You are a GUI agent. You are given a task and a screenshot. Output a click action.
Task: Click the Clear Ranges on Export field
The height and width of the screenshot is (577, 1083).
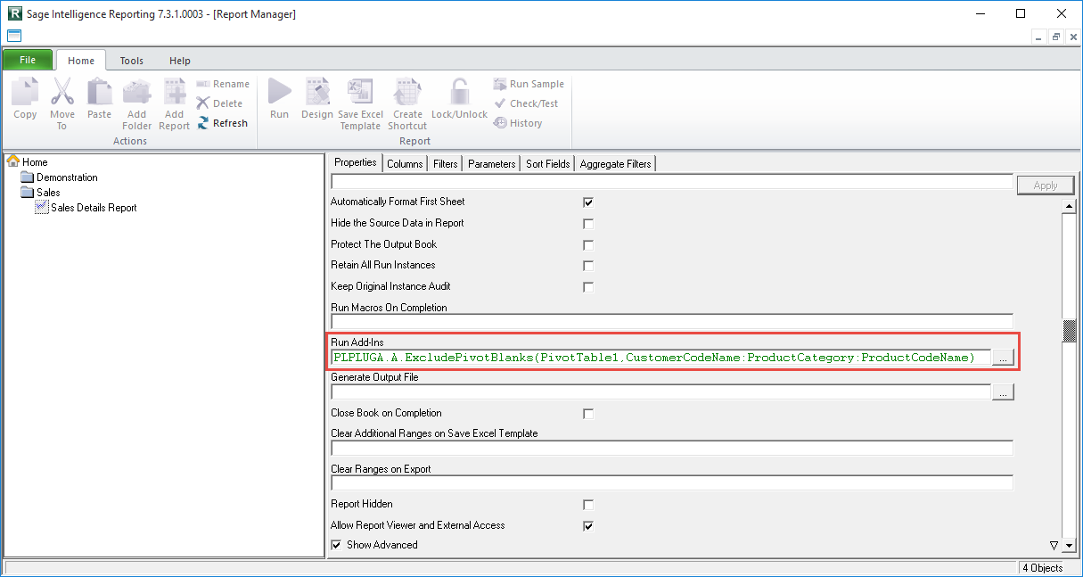[x=672, y=483]
